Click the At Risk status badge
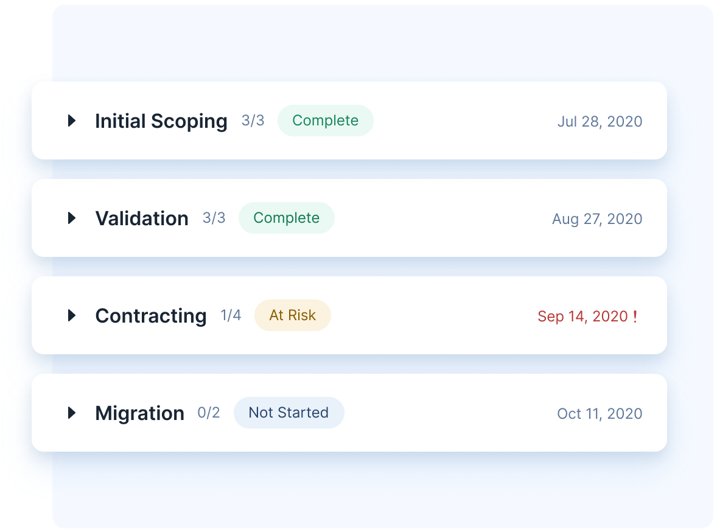Image resolution: width=717 pixels, height=532 pixels. click(x=292, y=315)
